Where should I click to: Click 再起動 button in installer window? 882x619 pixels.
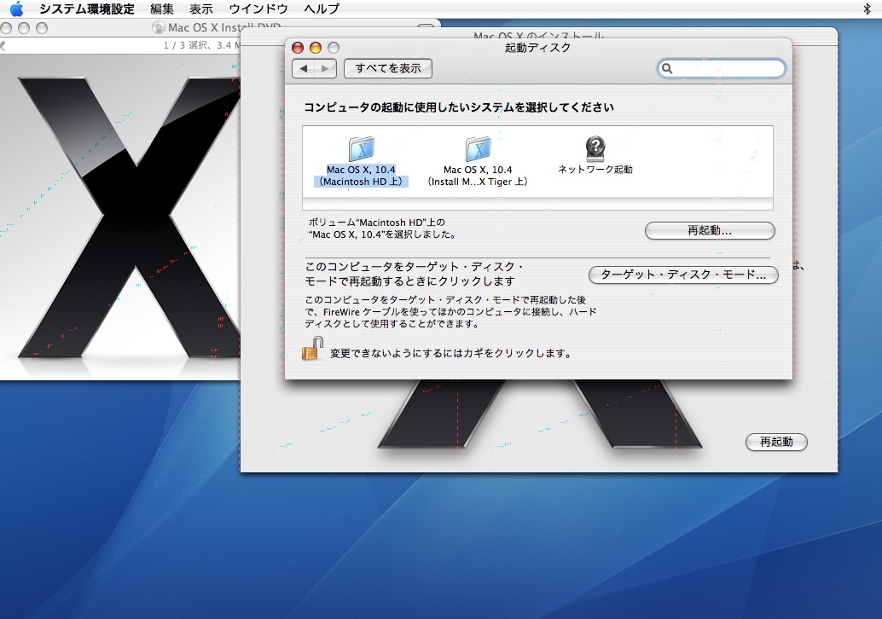(776, 442)
